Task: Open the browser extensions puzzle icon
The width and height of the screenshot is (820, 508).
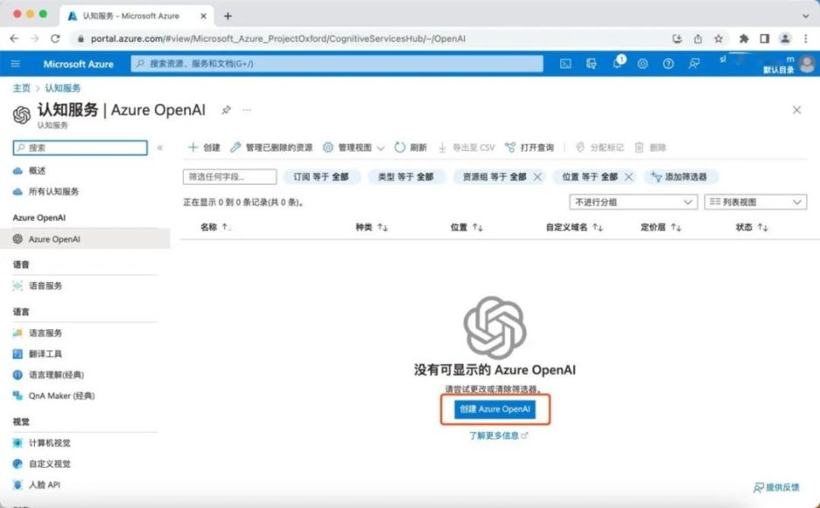Action: pos(744,39)
